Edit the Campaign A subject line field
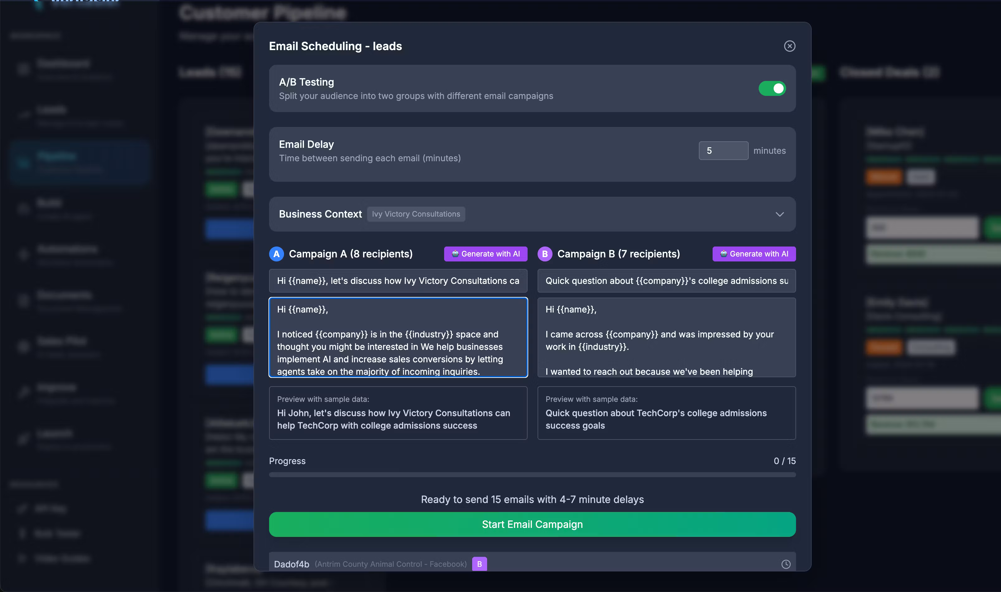The image size is (1001, 592). (398, 281)
